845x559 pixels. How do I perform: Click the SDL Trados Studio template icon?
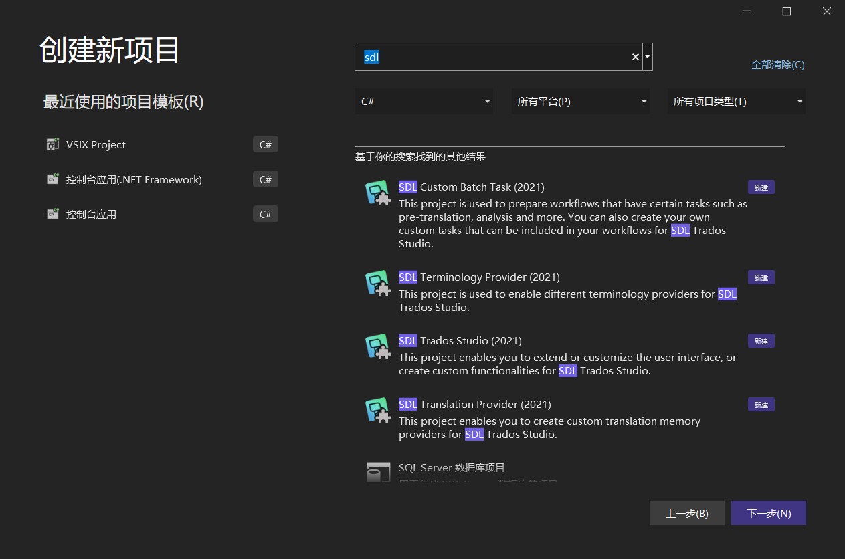(378, 346)
